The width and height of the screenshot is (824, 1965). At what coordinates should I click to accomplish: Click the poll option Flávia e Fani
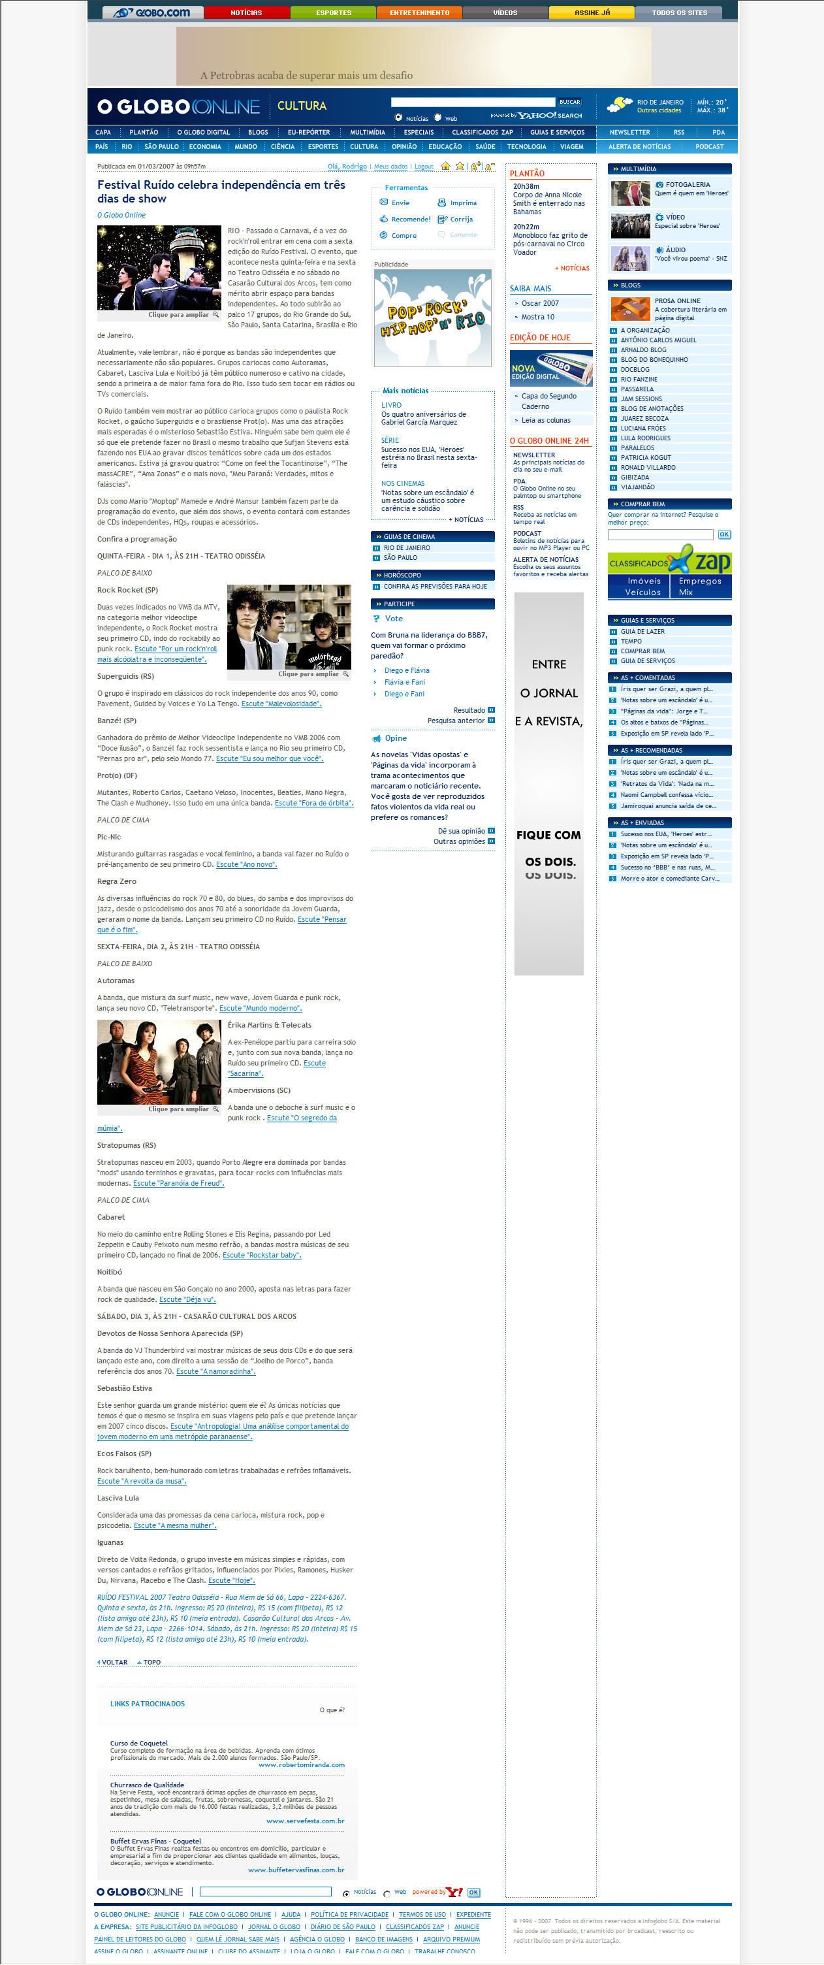(405, 682)
